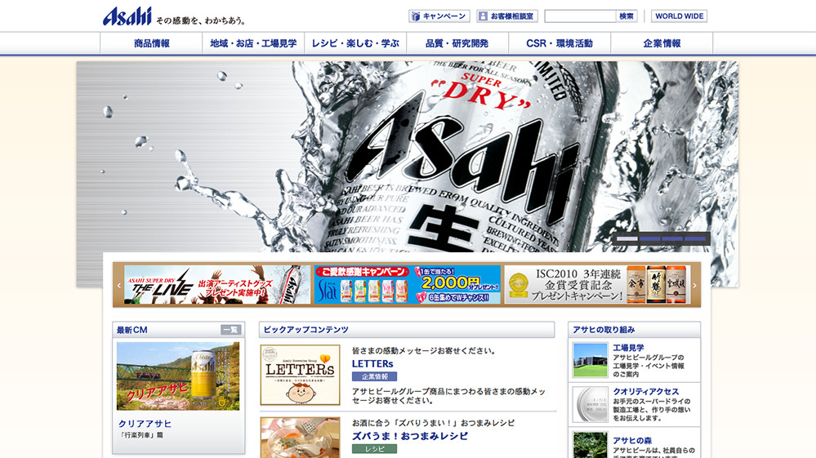Open the Slat ご愛飲感謝キャンペーン banner
This screenshot has height=458, width=816.
coord(408,284)
